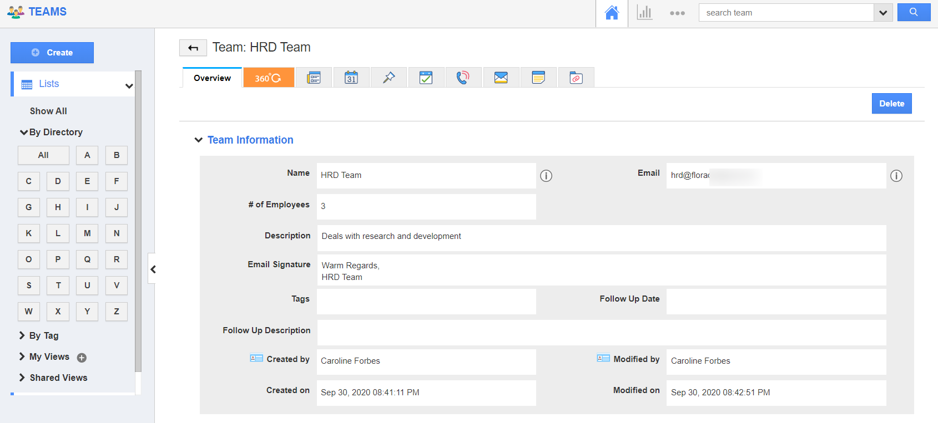Click the Teams app logo
The width and height of the screenshot is (938, 423).
37,12
